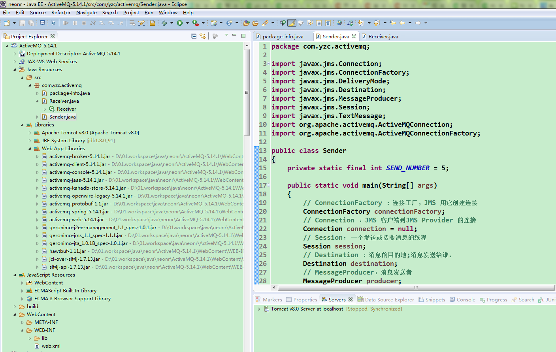The width and height of the screenshot is (556, 352).
Task: Click the Previous Annotation arrow icon
Action: pos(377,23)
